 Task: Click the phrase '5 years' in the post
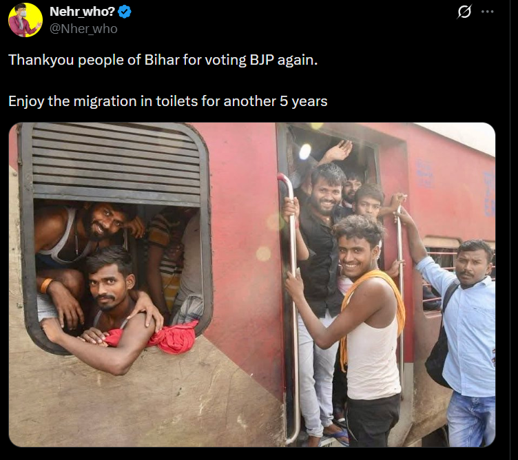(304, 101)
